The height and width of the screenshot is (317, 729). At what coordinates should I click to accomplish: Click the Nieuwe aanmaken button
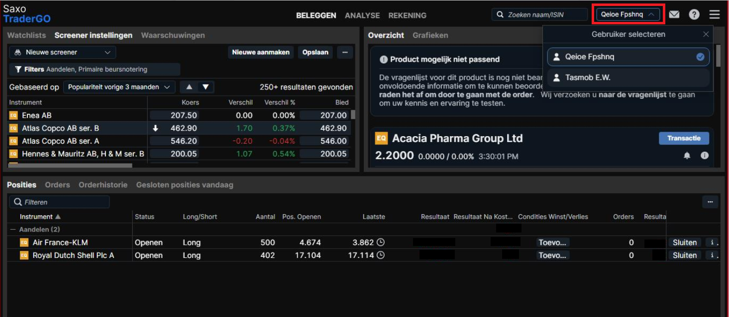click(x=261, y=52)
